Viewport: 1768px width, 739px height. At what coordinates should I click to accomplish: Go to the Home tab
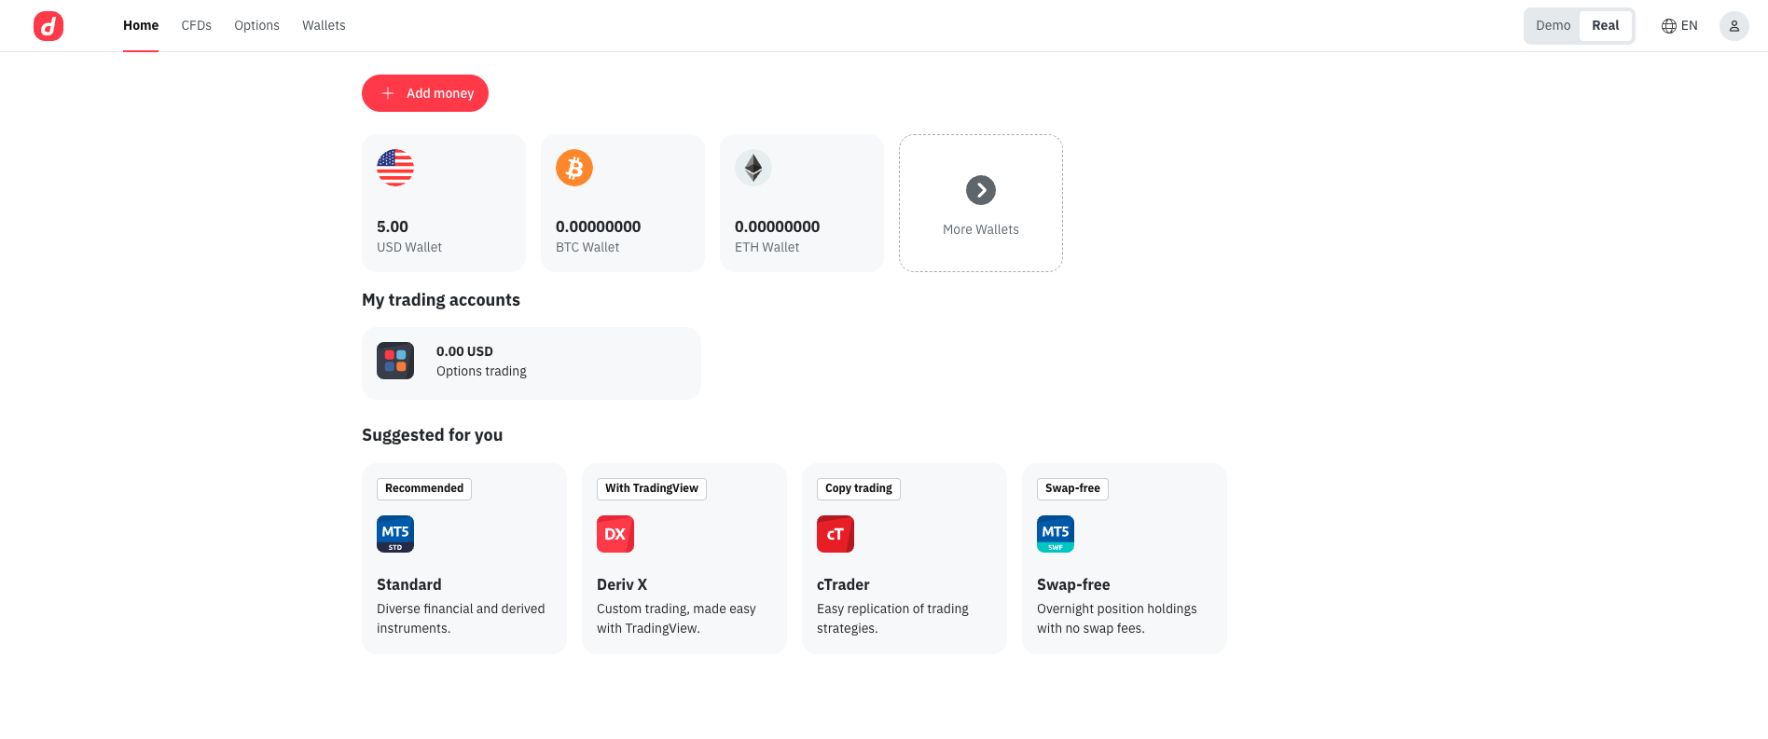141,26
